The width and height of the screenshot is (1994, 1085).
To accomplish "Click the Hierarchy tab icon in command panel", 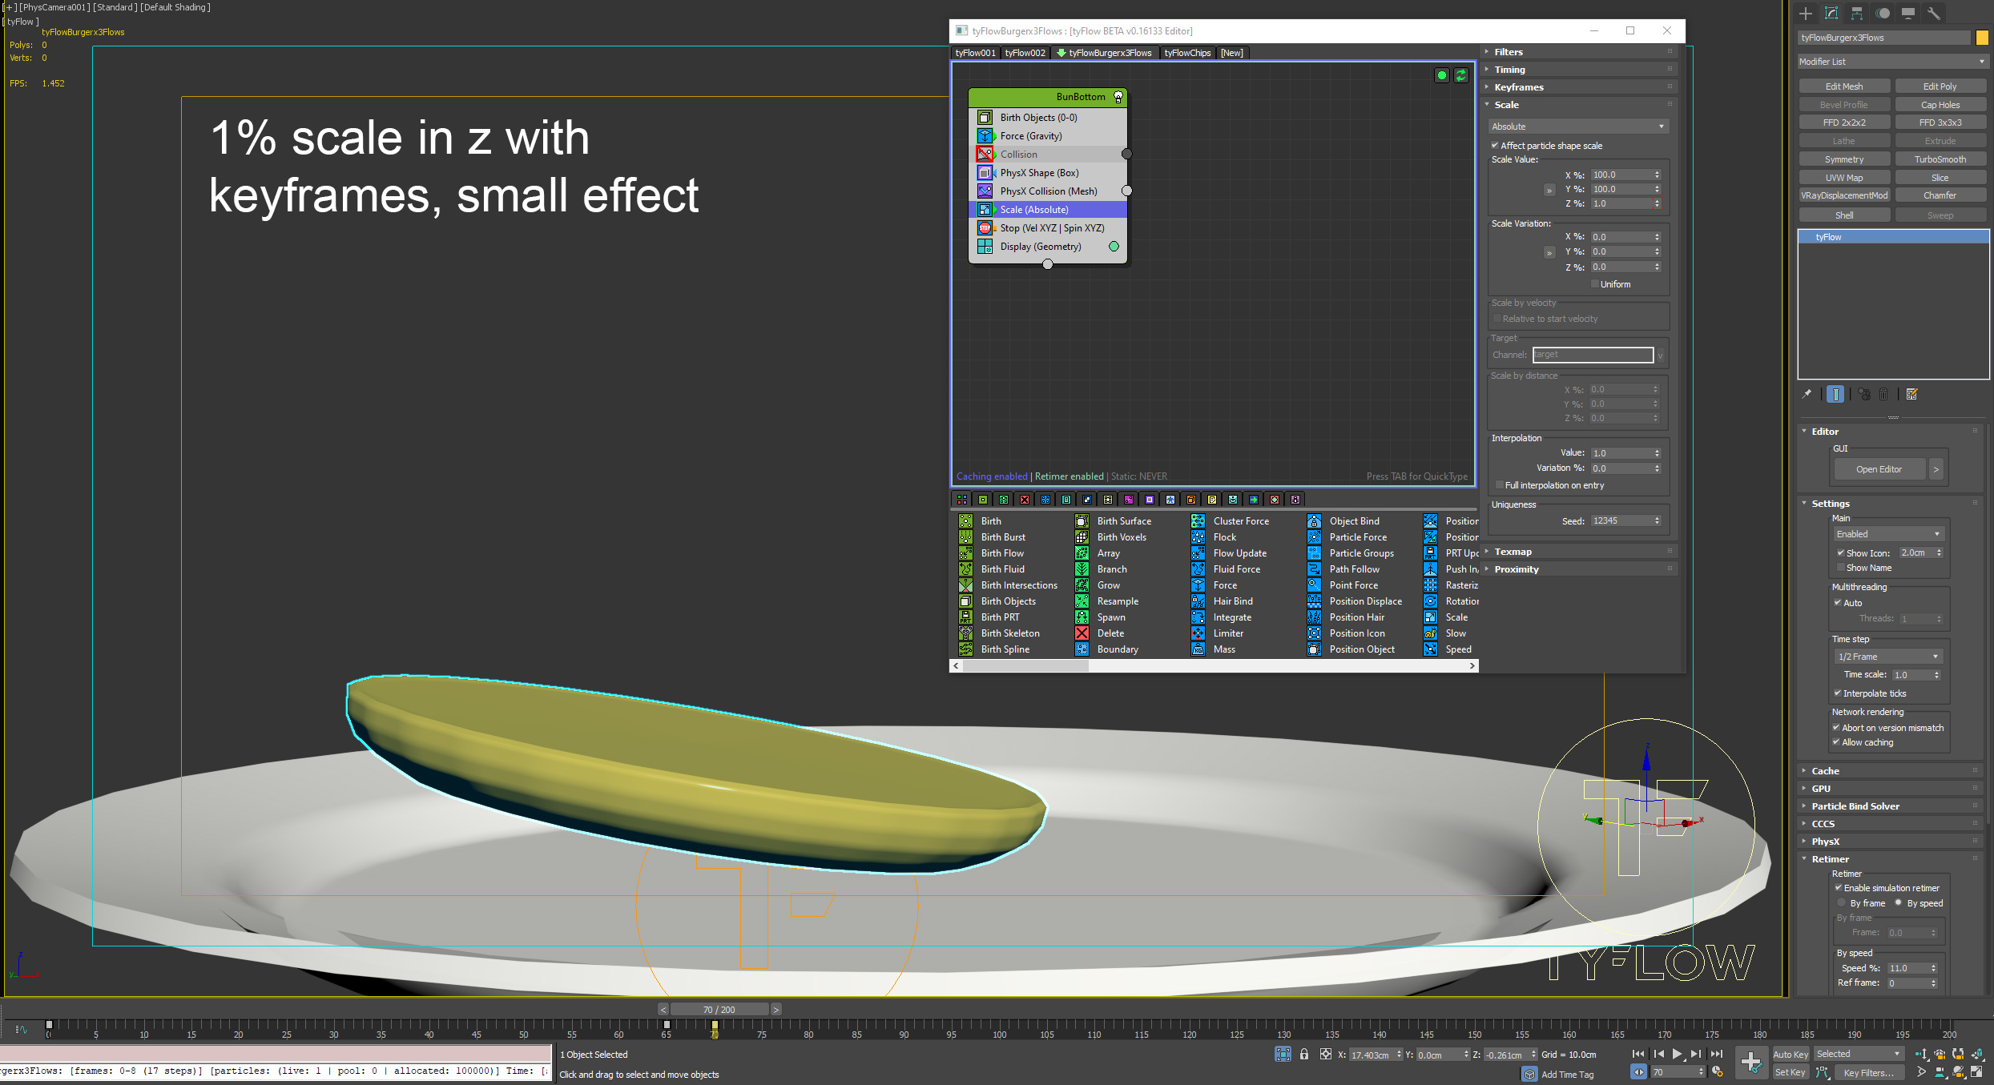I will [x=1856, y=14].
